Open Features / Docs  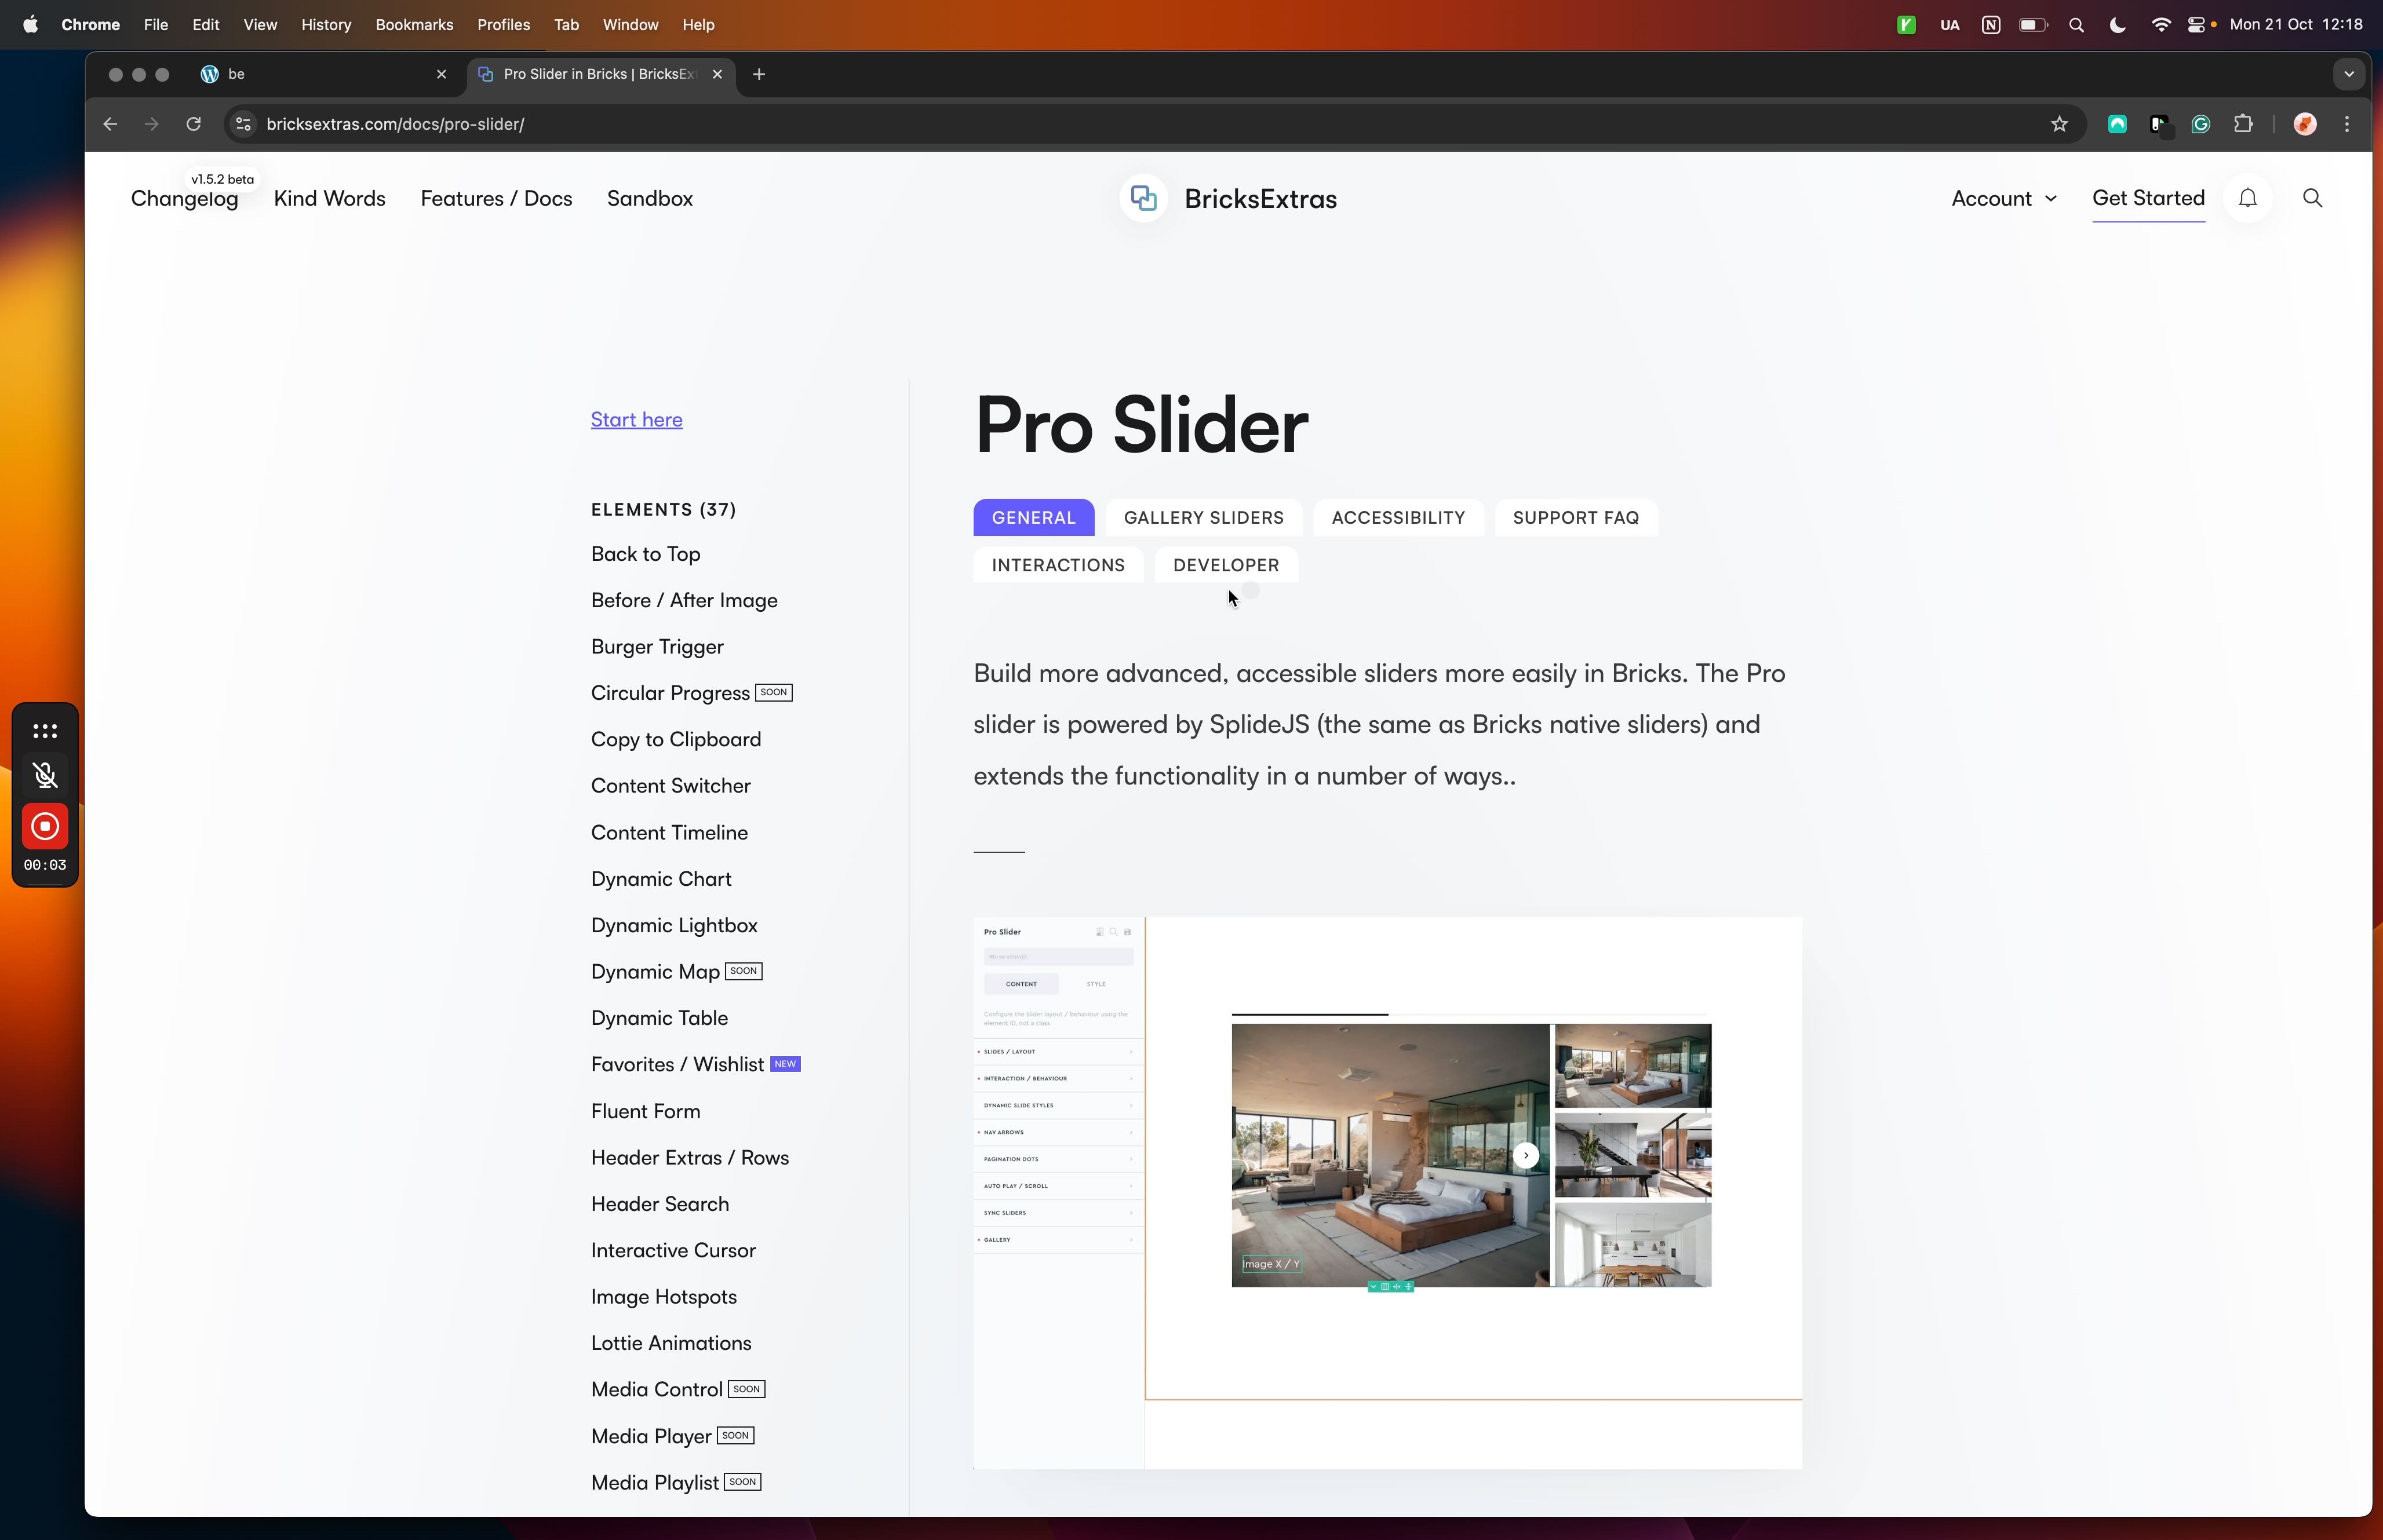[x=496, y=198]
